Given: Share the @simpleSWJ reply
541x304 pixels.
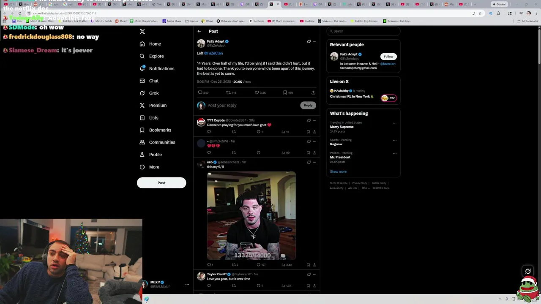Looking at the screenshot, I should [x=314, y=153].
